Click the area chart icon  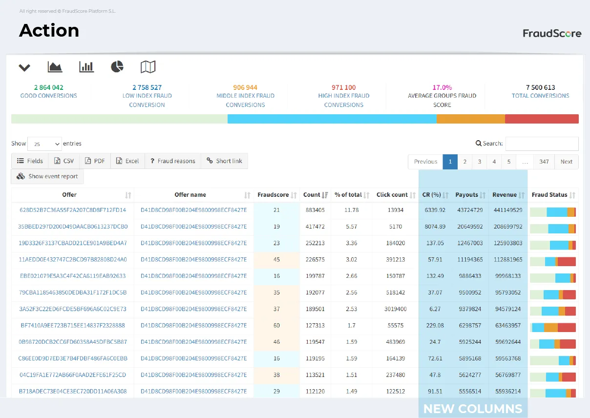pyautogui.click(x=55, y=67)
